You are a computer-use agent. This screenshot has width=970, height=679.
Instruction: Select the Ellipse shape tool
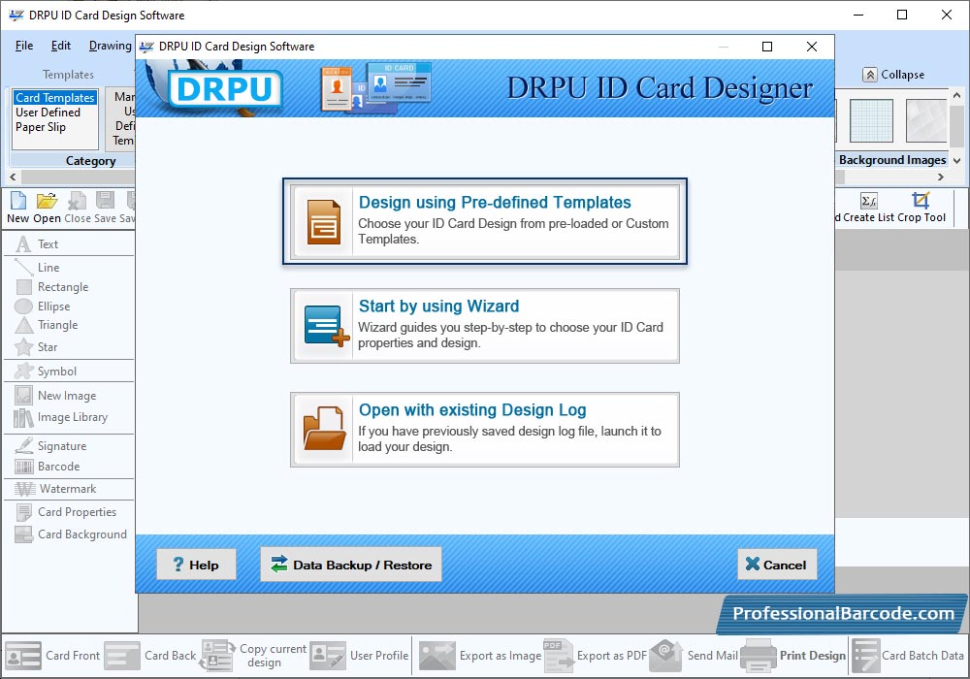point(43,307)
